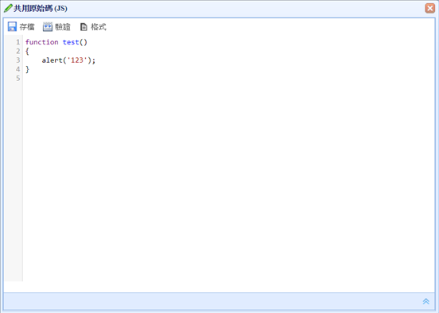This screenshot has width=439, height=313.
Task: Close the 共用原始碼 (JS) dialog
Action: [x=430, y=8]
